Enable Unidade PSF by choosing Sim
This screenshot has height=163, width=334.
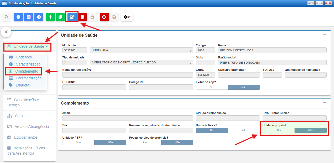click(78, 143)
